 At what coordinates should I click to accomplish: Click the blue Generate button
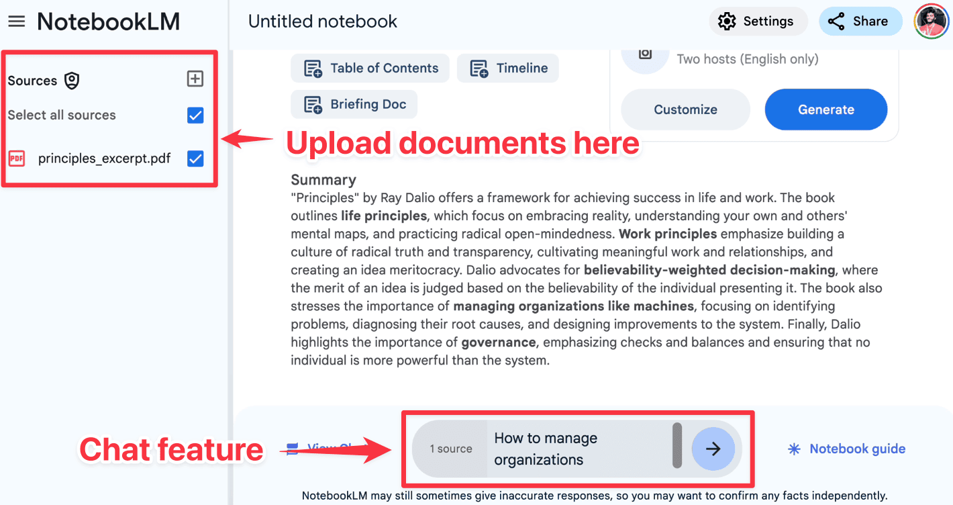(825, 109)
